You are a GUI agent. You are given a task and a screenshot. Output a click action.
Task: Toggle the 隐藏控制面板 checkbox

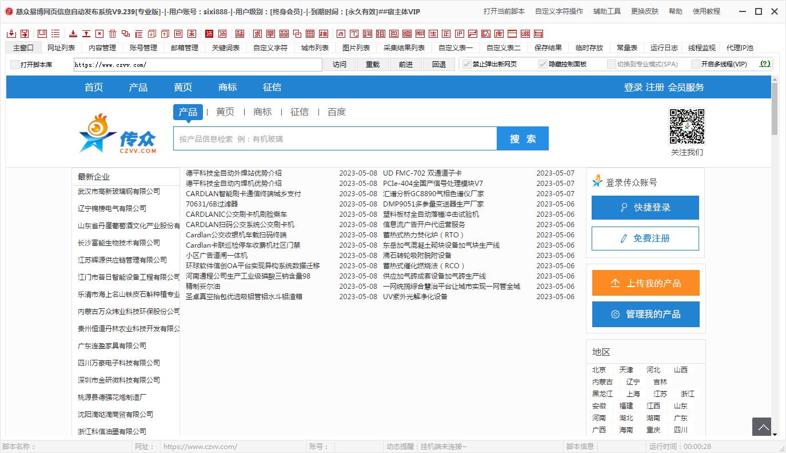[543, 64]
